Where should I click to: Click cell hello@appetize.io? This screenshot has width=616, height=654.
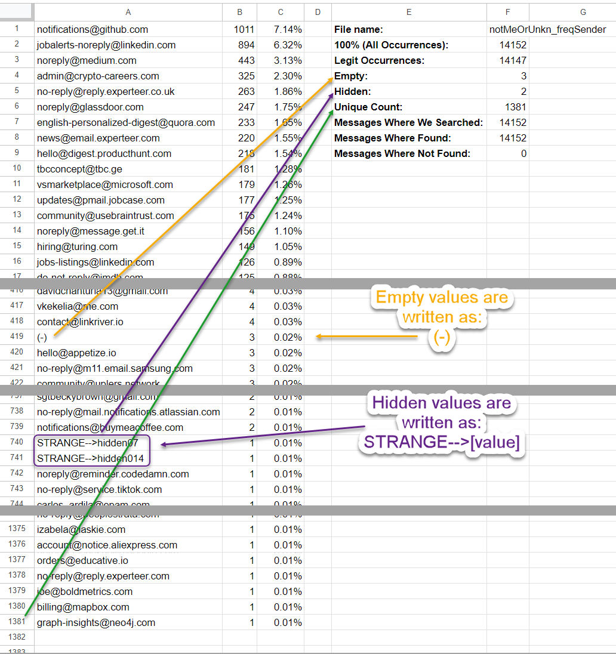[128, 353]
